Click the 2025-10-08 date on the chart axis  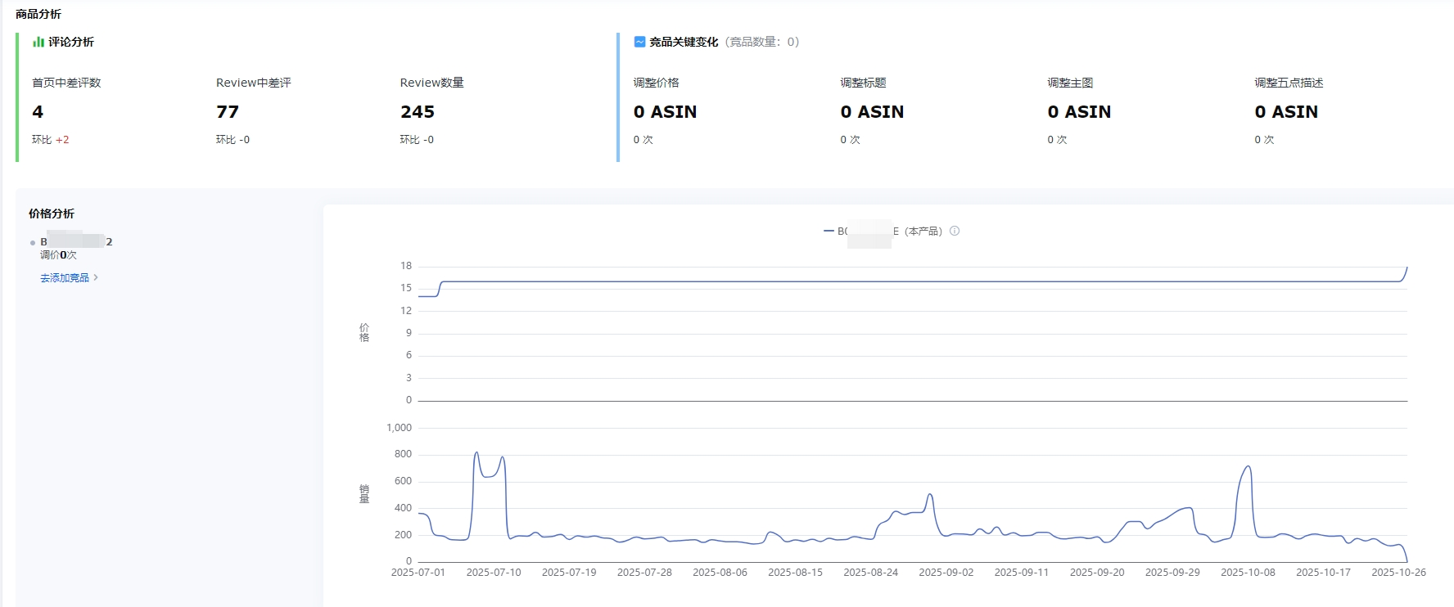[1248, 573]
